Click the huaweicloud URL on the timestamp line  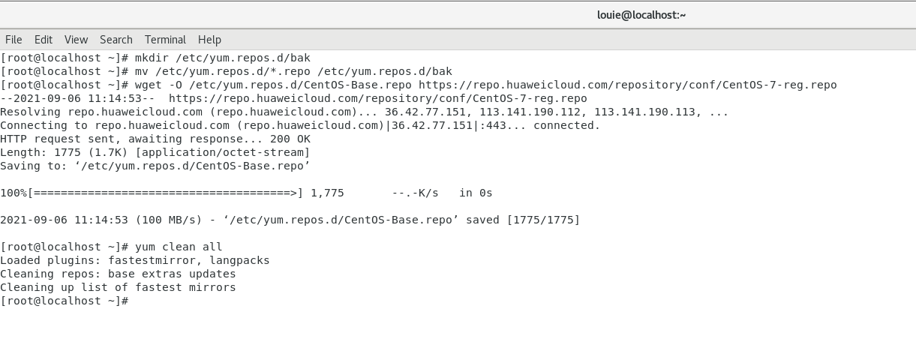pos(378,98)
